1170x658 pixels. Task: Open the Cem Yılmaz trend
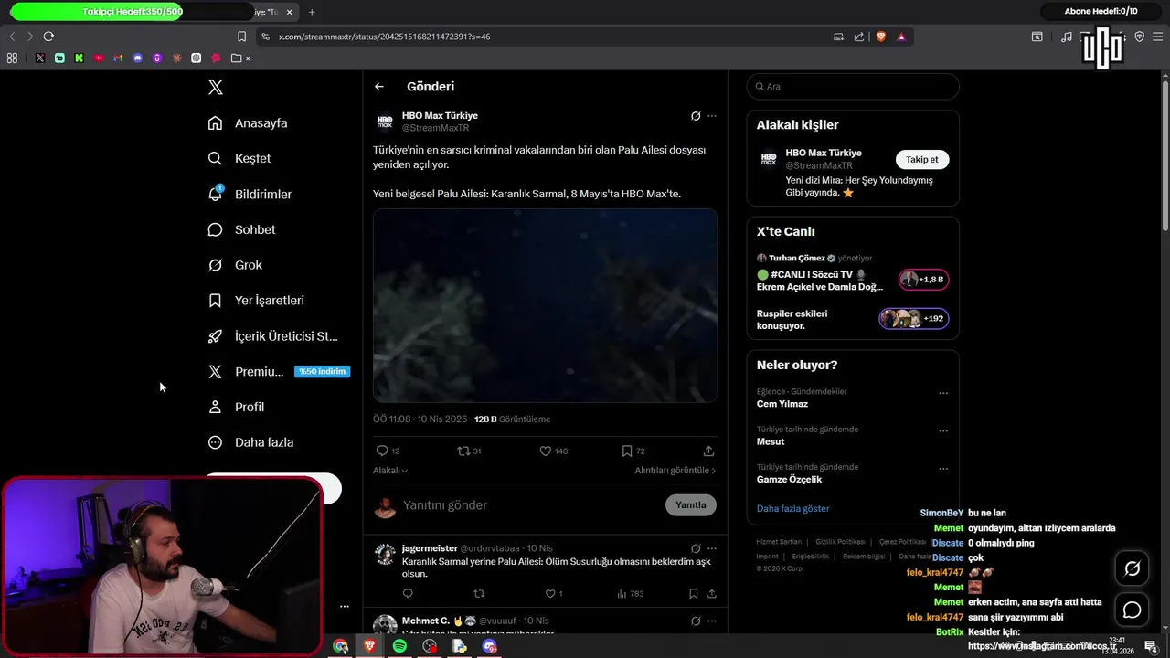click(782, 404)
